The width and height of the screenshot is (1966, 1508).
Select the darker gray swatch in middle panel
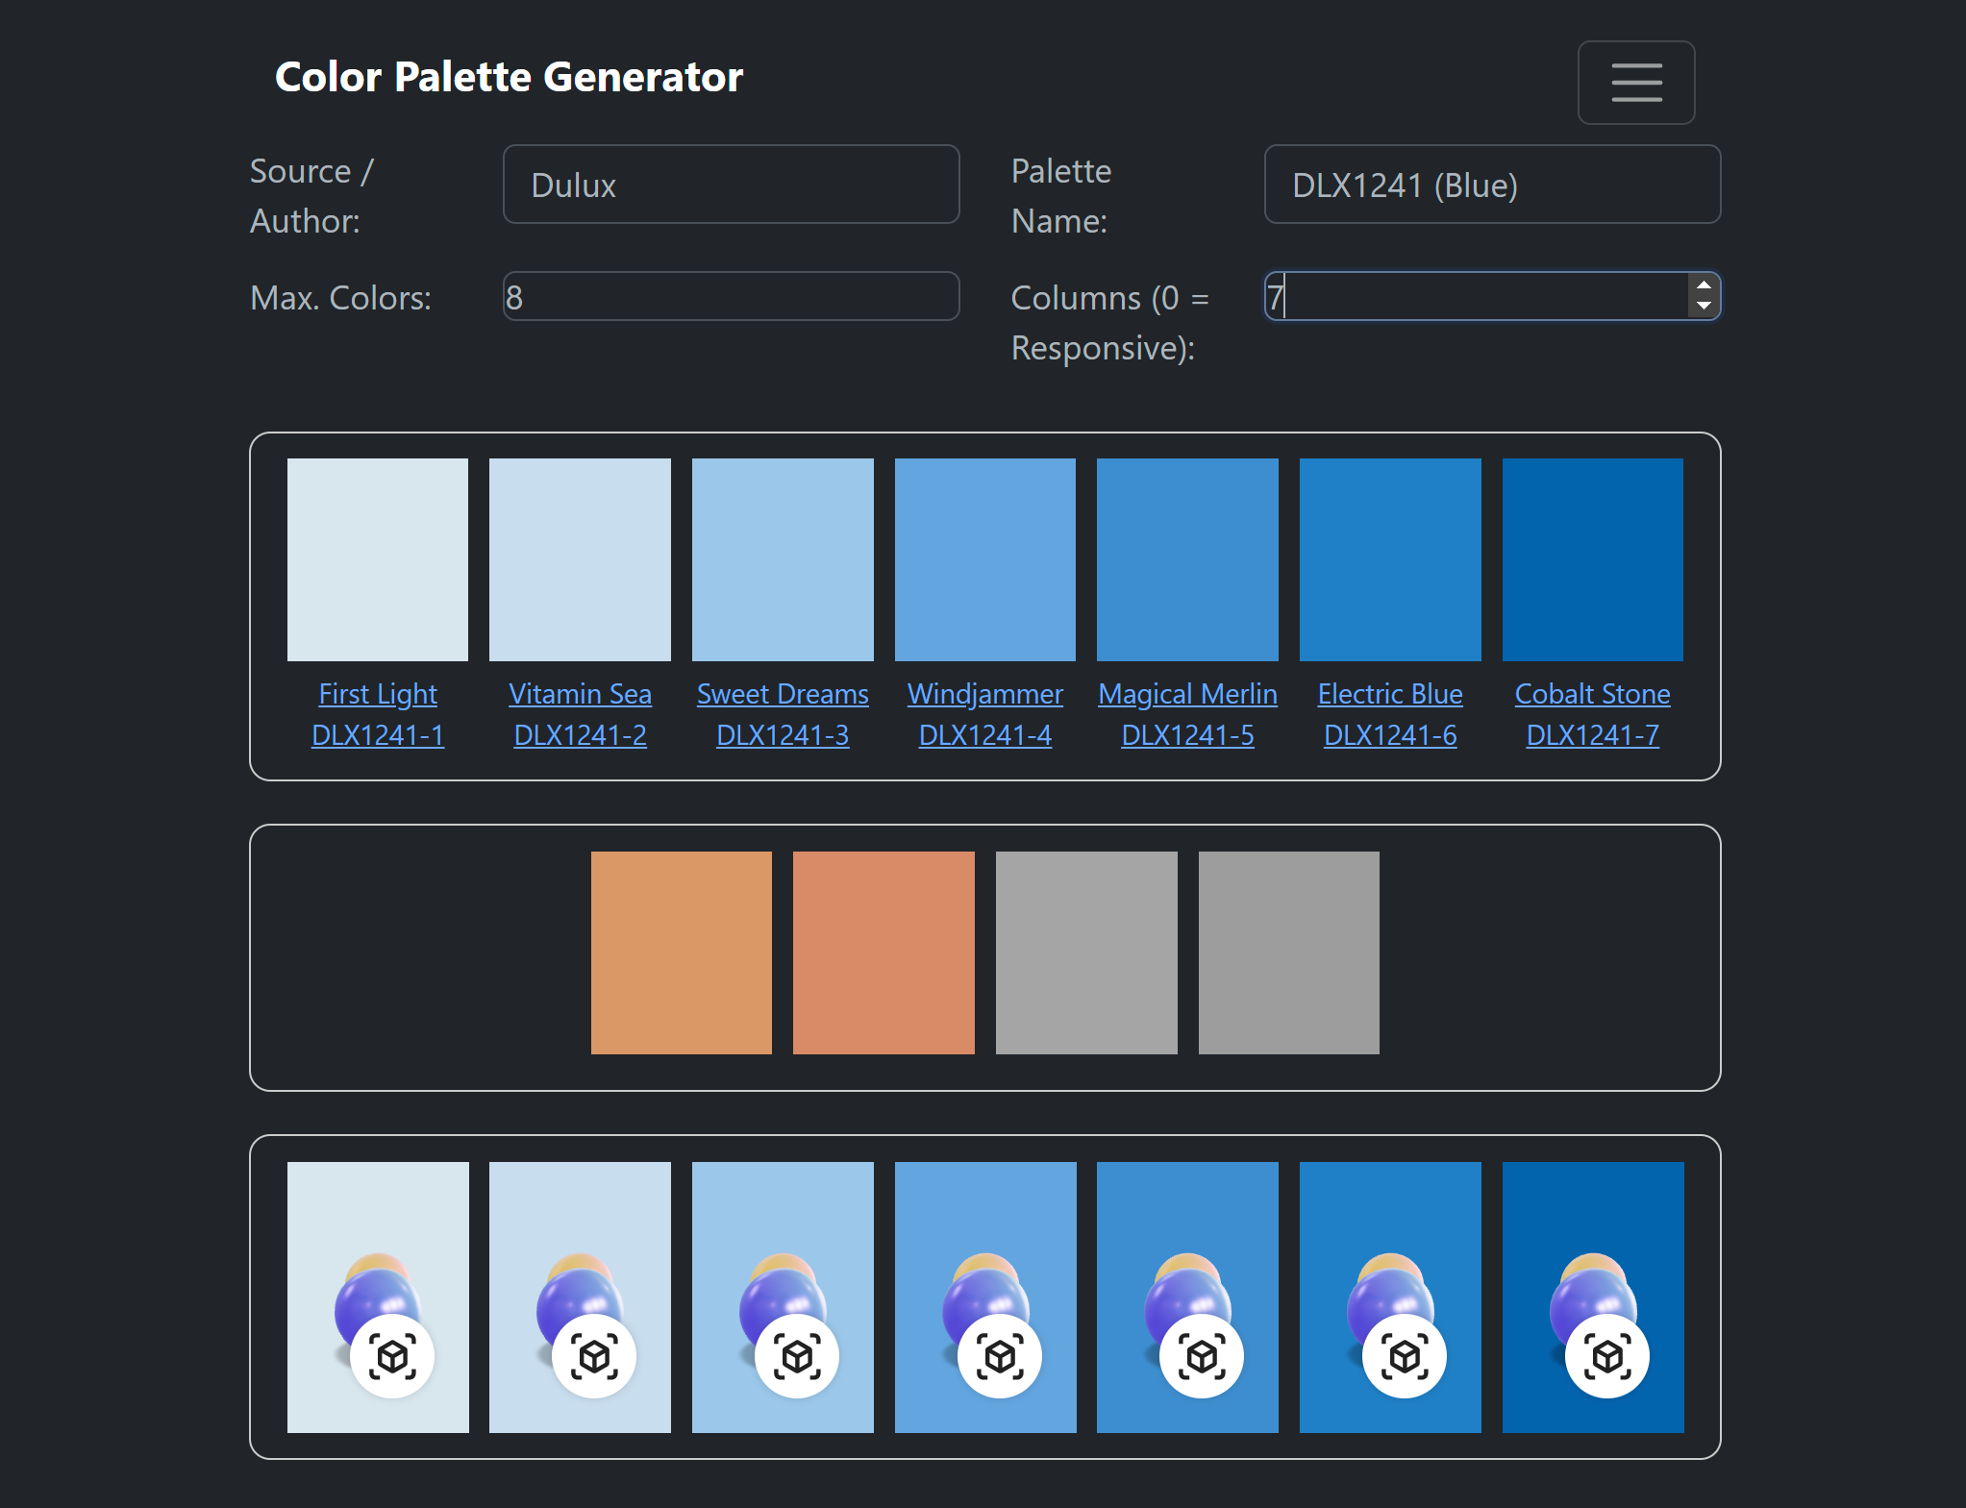1289,952
